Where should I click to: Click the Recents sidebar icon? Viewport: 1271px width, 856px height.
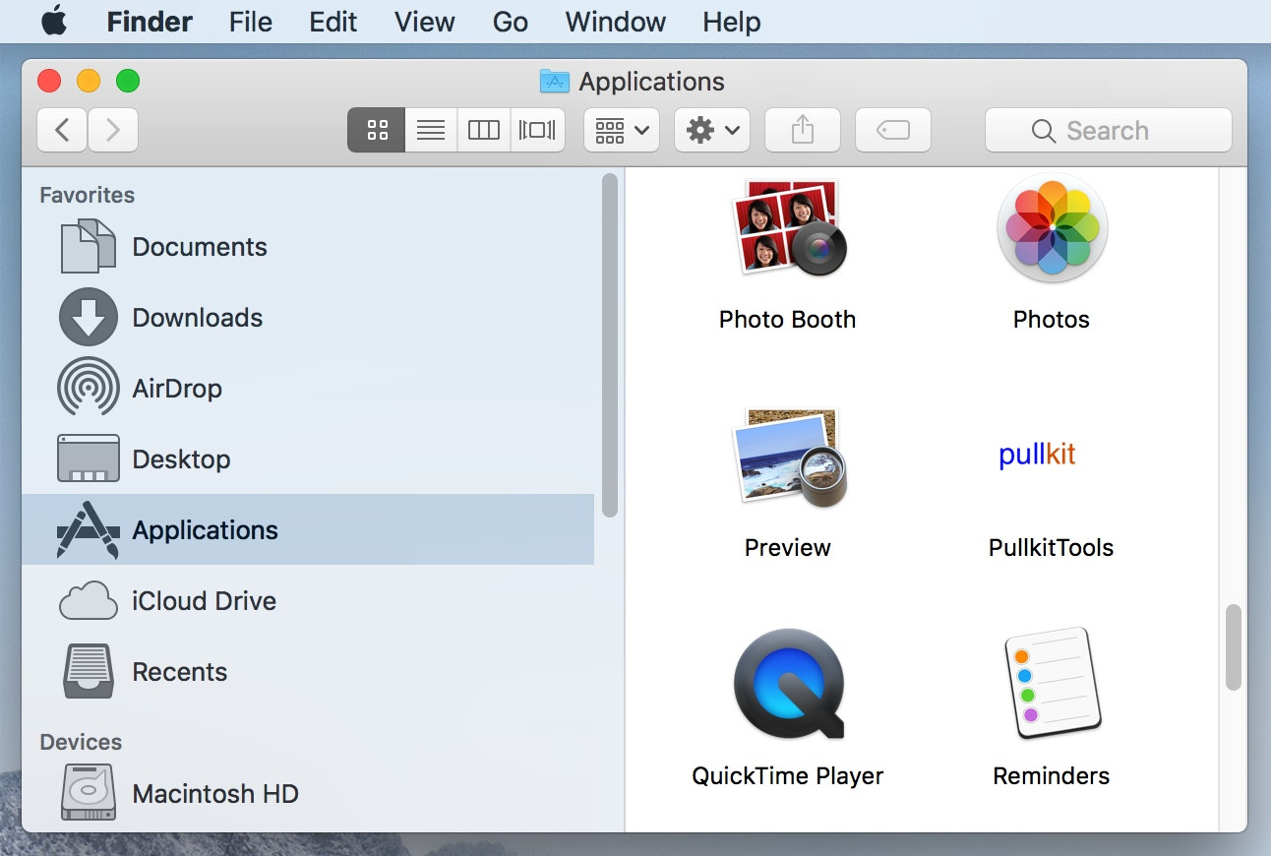coord(89,671)
